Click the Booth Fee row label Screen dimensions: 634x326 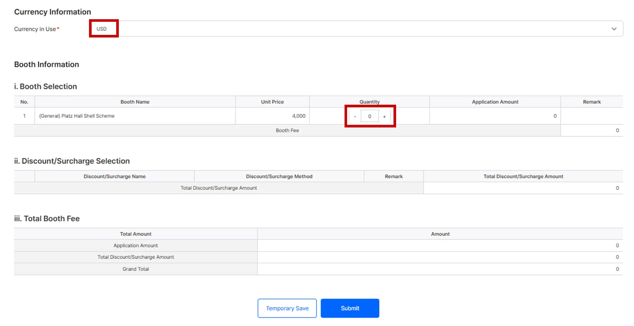(287, 130)
